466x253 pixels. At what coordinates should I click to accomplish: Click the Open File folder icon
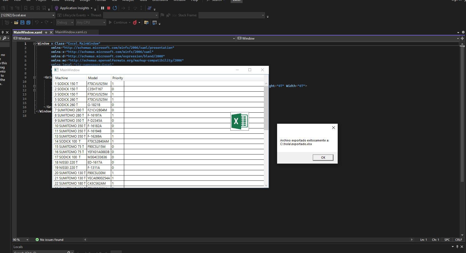click(x=16, y=22)
